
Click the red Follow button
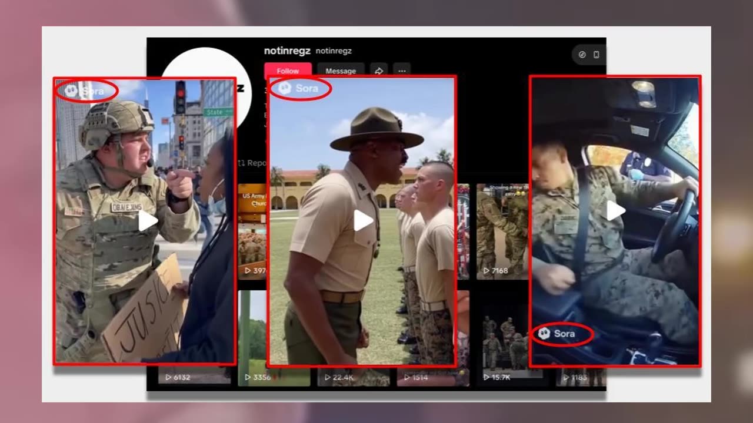[x=288, y=70]
